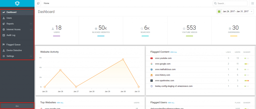Click the mathalicious favicon
Viewport: 256px width, 109px height.
[151, 69]
